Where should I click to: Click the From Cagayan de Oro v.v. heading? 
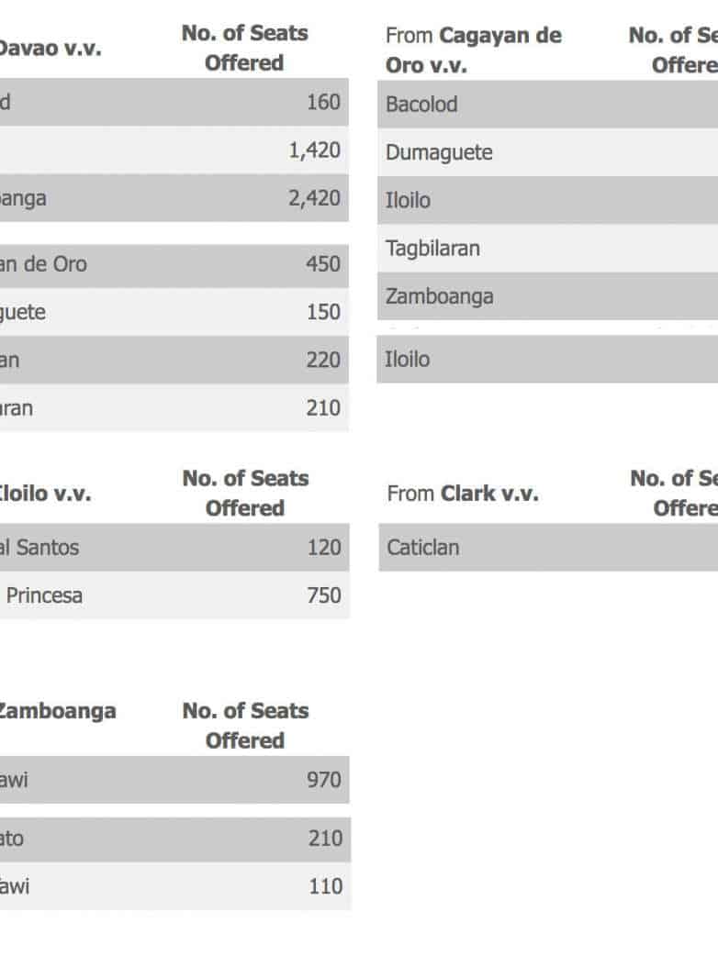tap(473, 50)
